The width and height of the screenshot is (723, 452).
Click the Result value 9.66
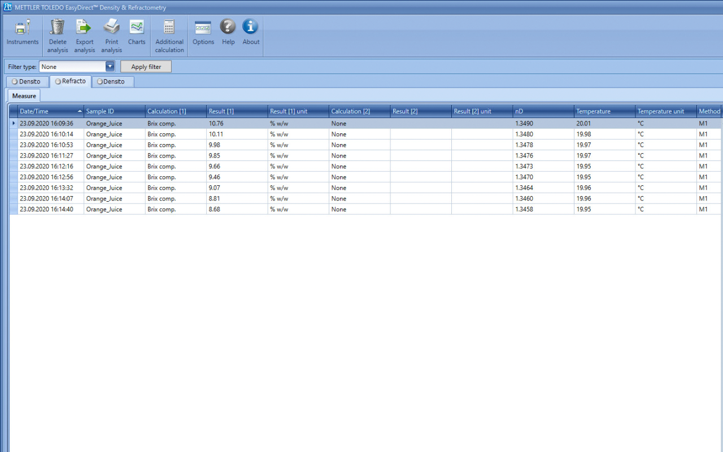215,166
